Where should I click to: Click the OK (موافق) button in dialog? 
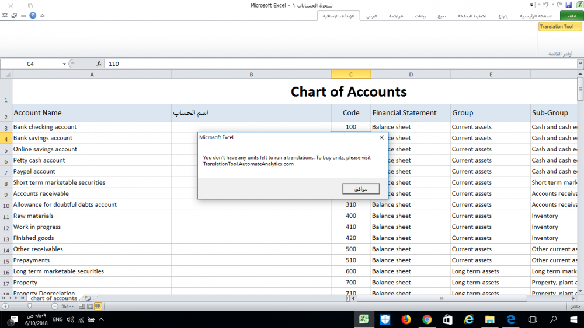361,189
